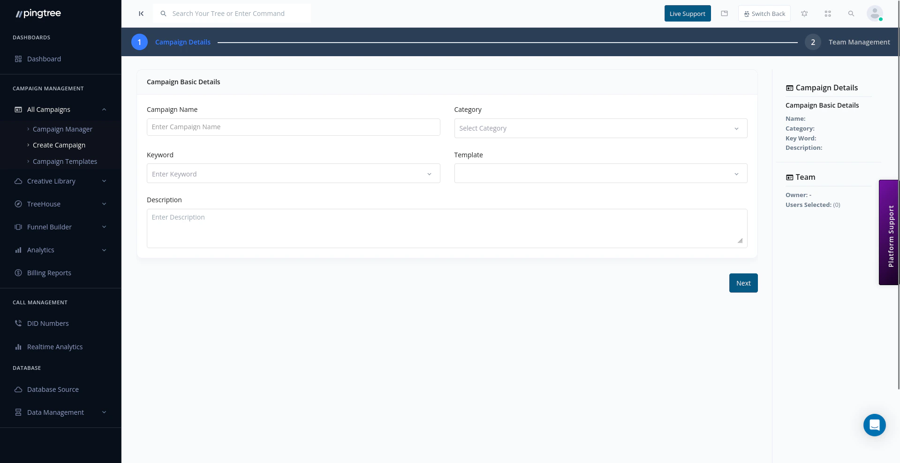
Task: Collapse the sidebar with arrow icon
Action: (141, 14)
